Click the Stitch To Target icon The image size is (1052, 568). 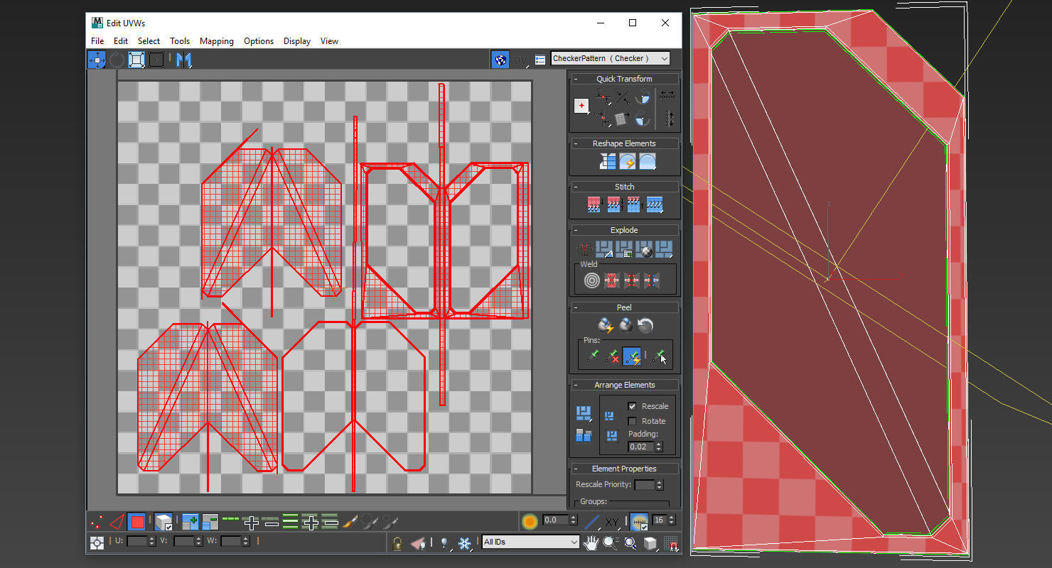[x=595, y=205]
